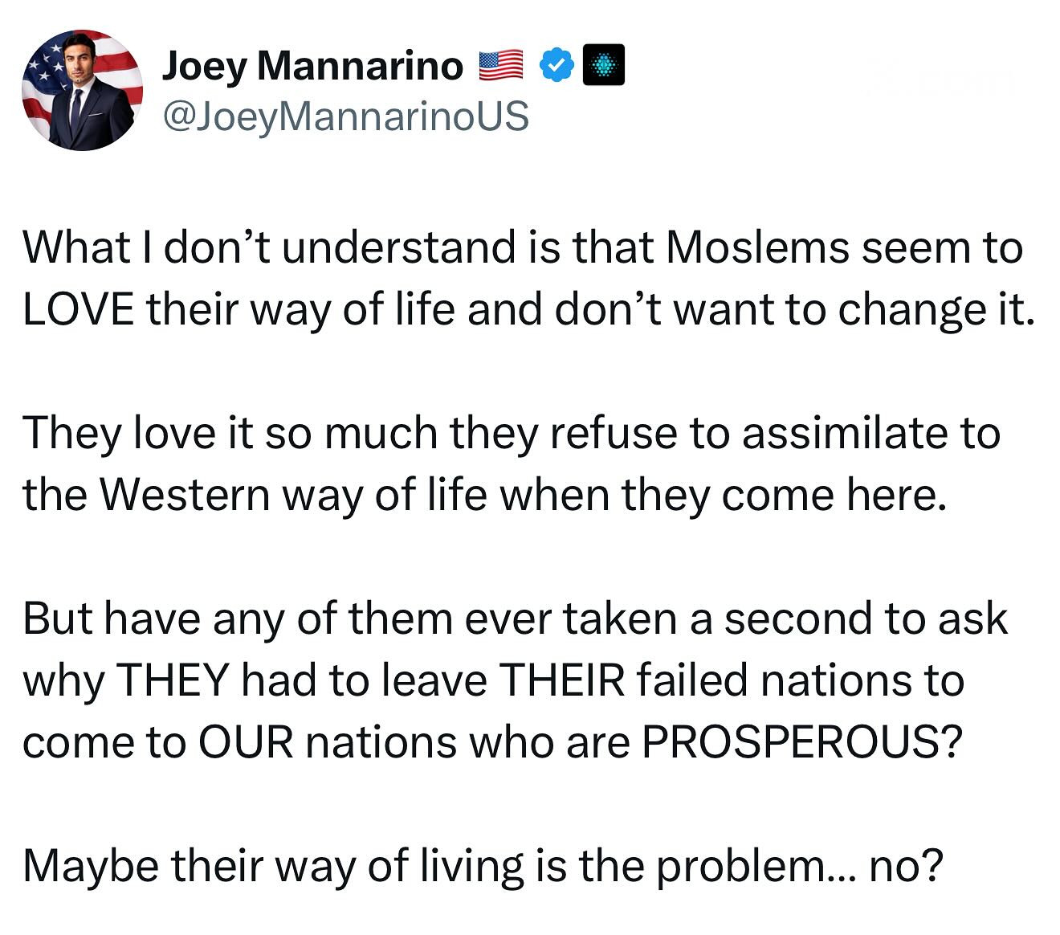Image resolution: width=1060 pixels, height=935 pixels.
Task: Click the blue verified checkmark badge
Action: pyautogui.click(x=556, y=67)
